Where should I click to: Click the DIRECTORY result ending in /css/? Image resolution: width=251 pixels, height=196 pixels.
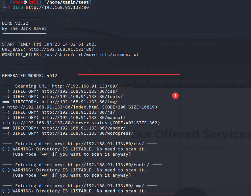(60, 91)
